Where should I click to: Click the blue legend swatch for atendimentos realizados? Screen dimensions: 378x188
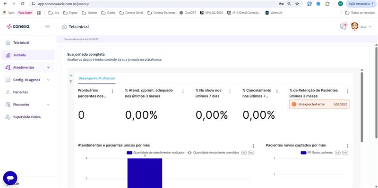point(129,153)
